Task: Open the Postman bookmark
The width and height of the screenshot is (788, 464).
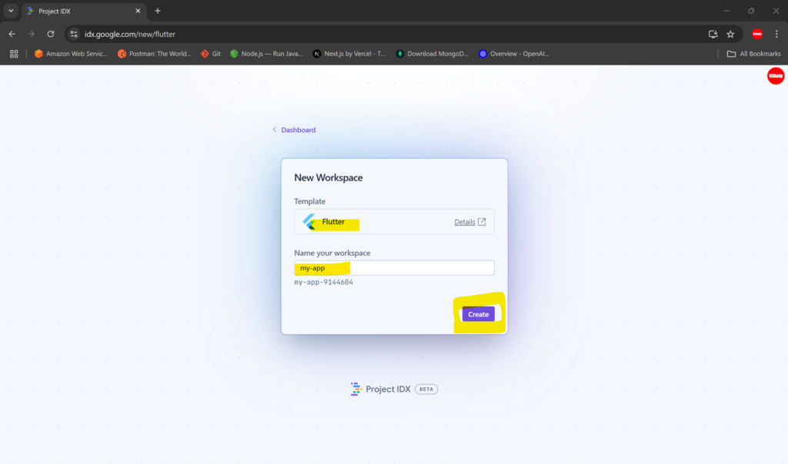Action: [x=154, y=54]
